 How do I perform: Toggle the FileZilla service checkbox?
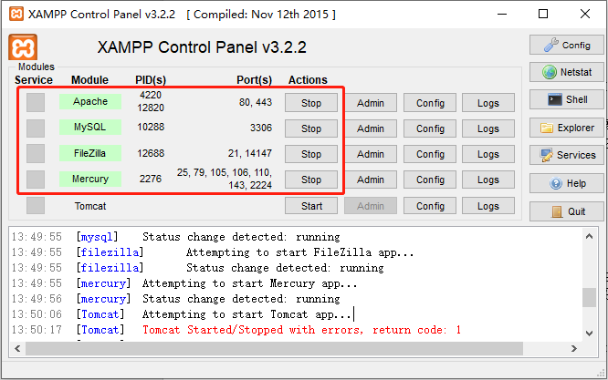[x=36, y=154]
